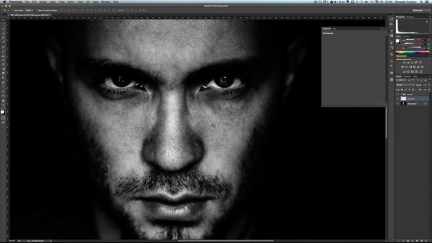The image size is (432, 243).
Task: Open the Layer menu
Action: pos(53,1)
